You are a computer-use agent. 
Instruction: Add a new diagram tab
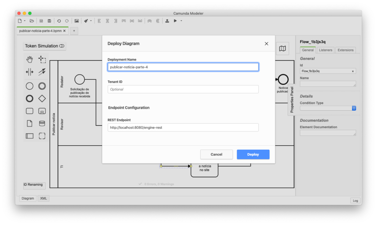click(x=74, y=31)
